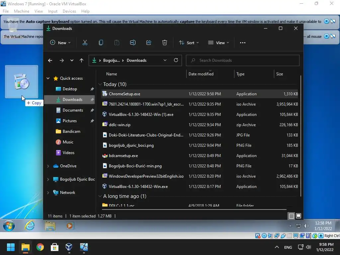Select Desktop in Quick access

coord(70,89)
